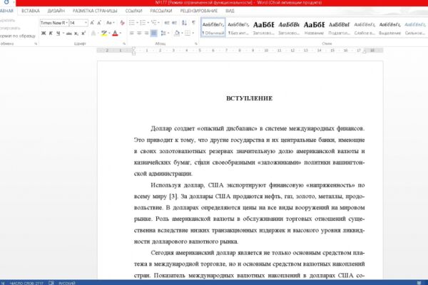Apply the Обычный style
Image resolution: width=428 pixels, height=285 pixels.
(x=213, y=28)
